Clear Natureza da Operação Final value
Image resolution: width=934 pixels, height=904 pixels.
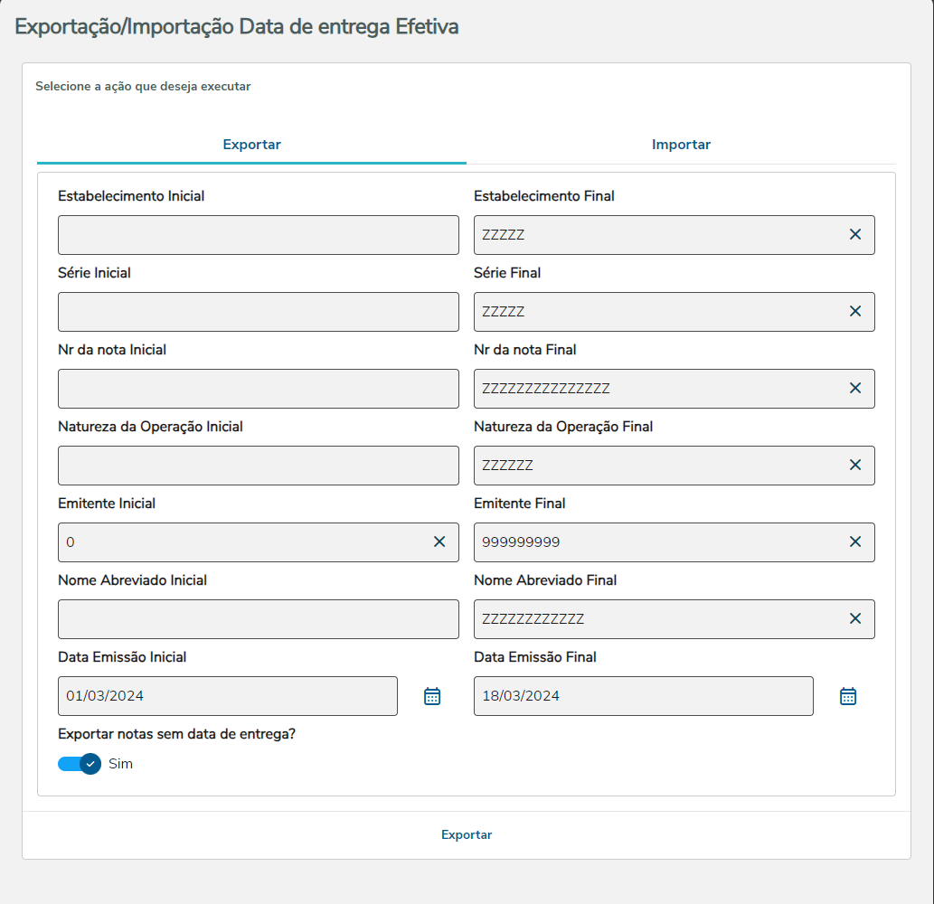(x=854, y=466)
